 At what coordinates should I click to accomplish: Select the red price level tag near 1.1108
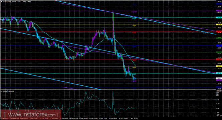(x=219, y=31)
